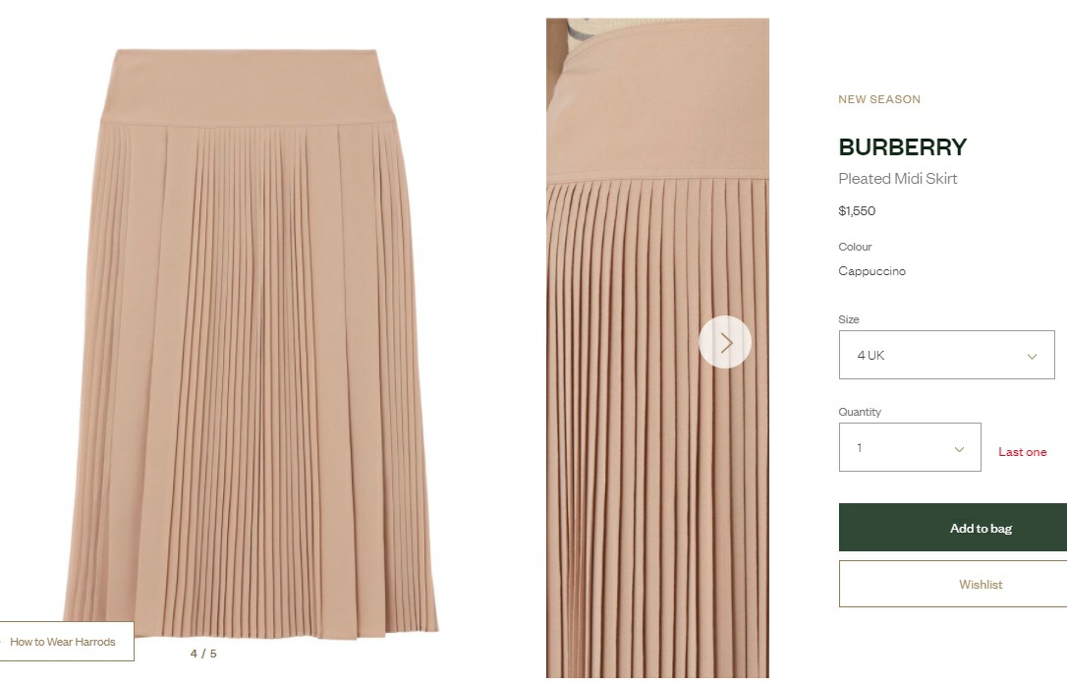Click the NEW SEASON label
The height and width of the screenshot is (684, 1067).
pyautogui.click(x=879, y=99)
